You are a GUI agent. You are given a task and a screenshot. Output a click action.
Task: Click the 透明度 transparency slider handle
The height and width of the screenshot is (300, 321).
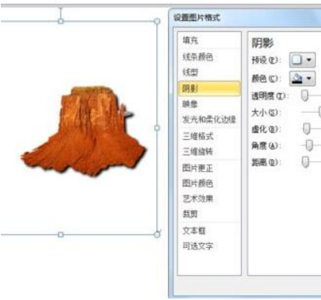point(305,96)
